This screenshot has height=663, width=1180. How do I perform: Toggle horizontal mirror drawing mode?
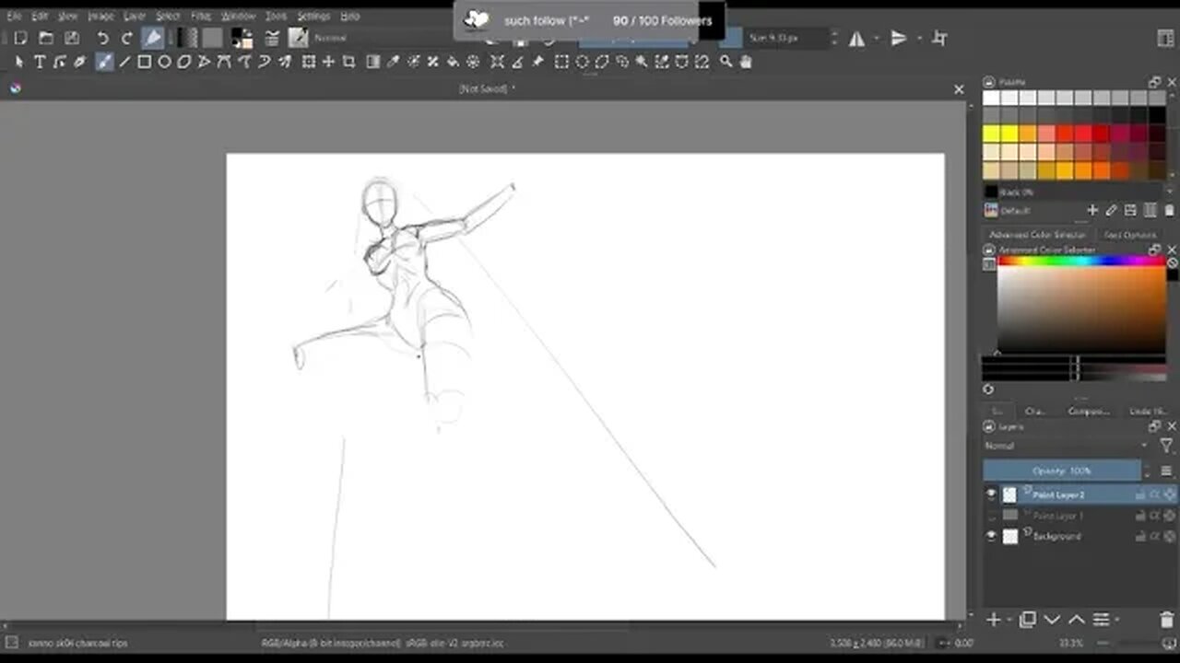(856, 38)
